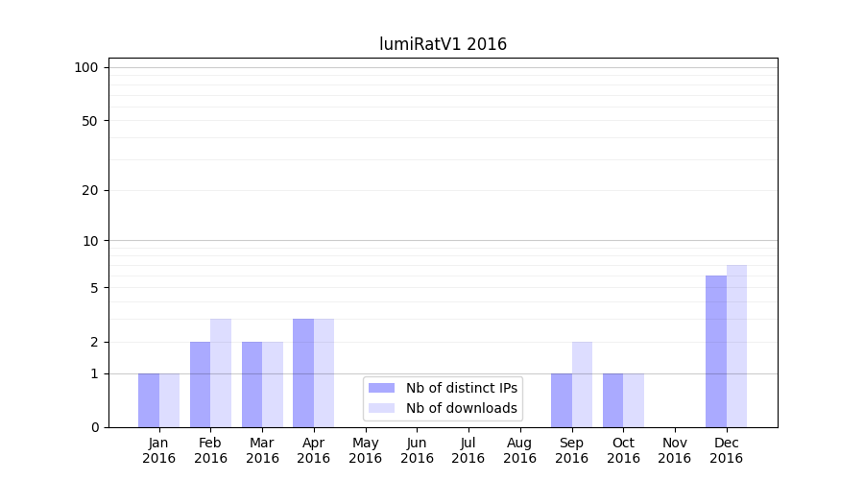Click the 20 y-axis tick label
This screenshot has width=864, height=480.
pyautogui.click(x=90, y=190)
